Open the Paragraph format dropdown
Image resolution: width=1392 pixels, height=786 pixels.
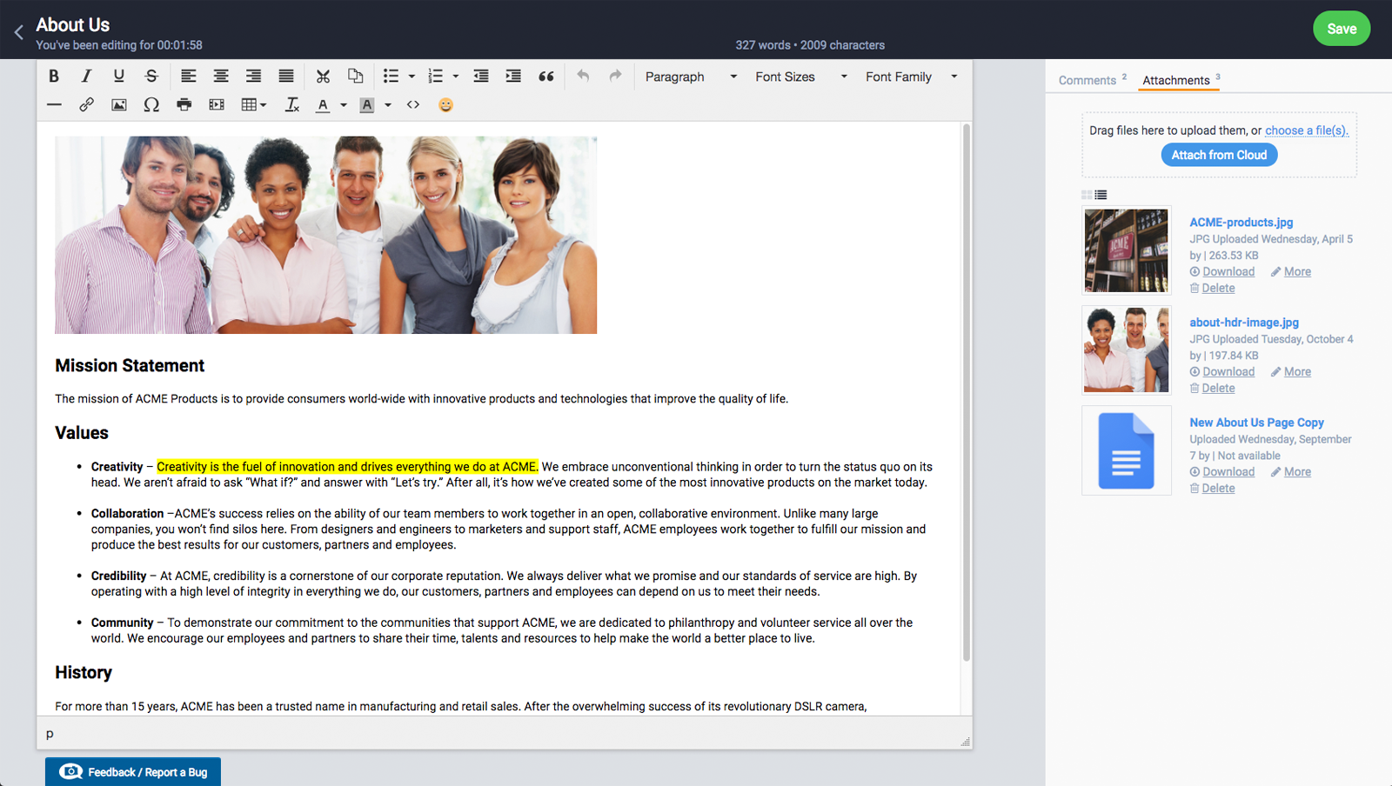(691, 77)
